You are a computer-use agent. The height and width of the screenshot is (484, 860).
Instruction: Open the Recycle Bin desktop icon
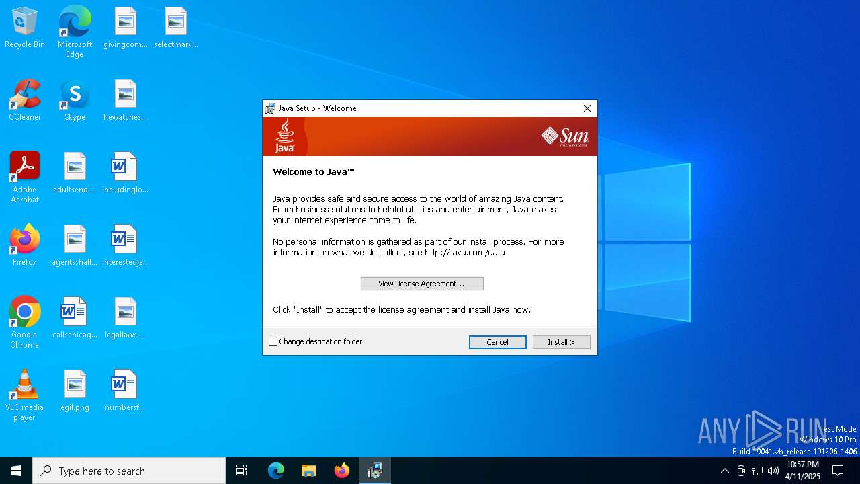pos(25,28)
